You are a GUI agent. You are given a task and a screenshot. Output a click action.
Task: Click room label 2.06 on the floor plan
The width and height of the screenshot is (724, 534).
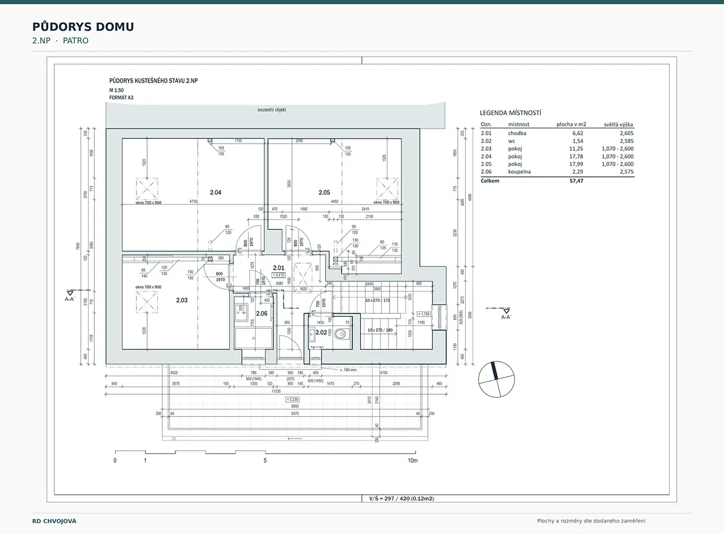(262, 314)
